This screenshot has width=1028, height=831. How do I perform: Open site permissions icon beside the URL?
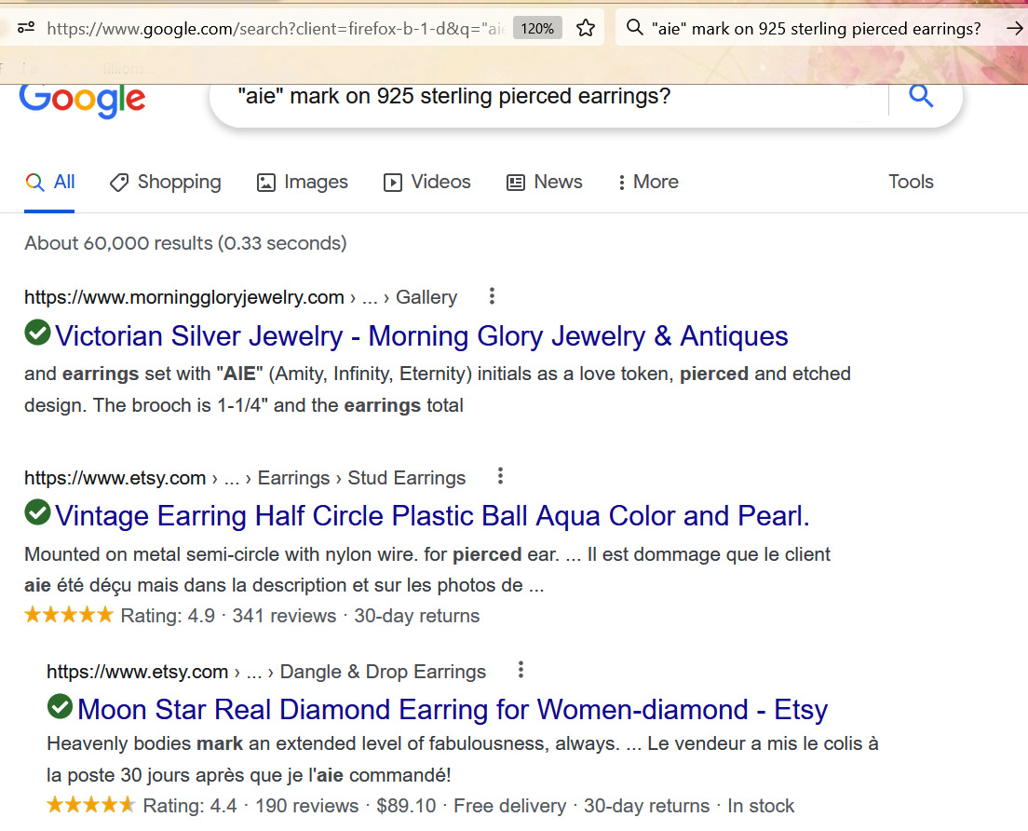click(x=26, y=28)
